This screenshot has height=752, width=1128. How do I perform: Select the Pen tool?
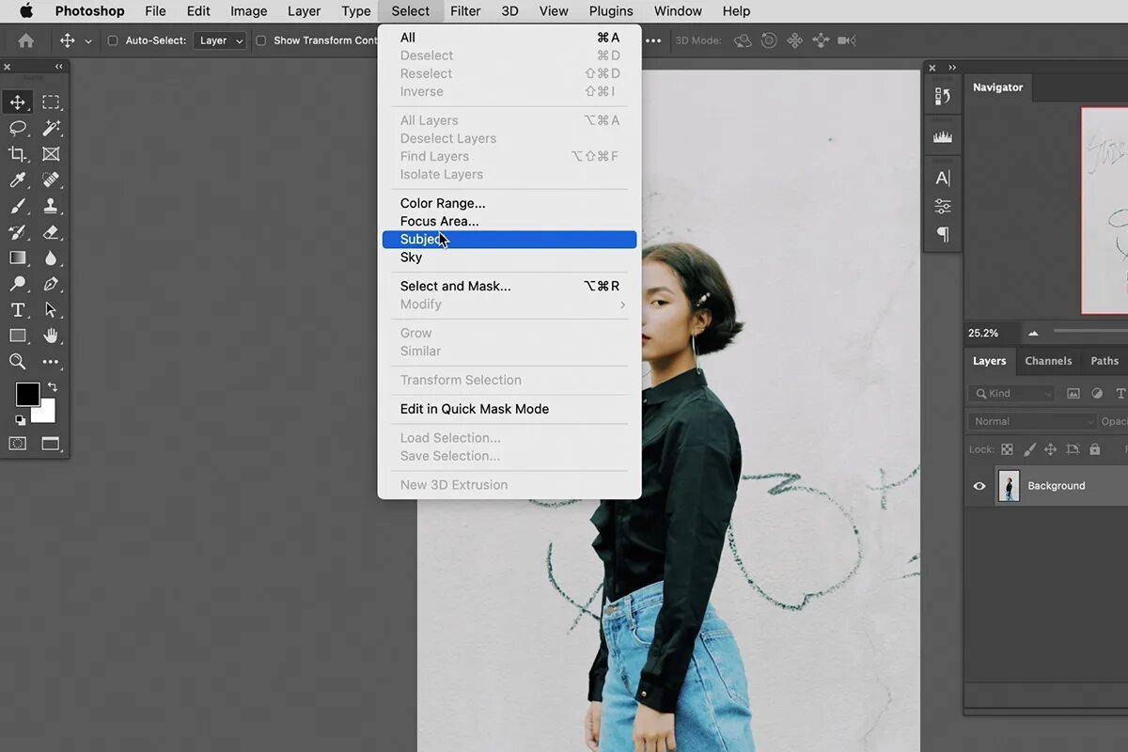(51, 283)
